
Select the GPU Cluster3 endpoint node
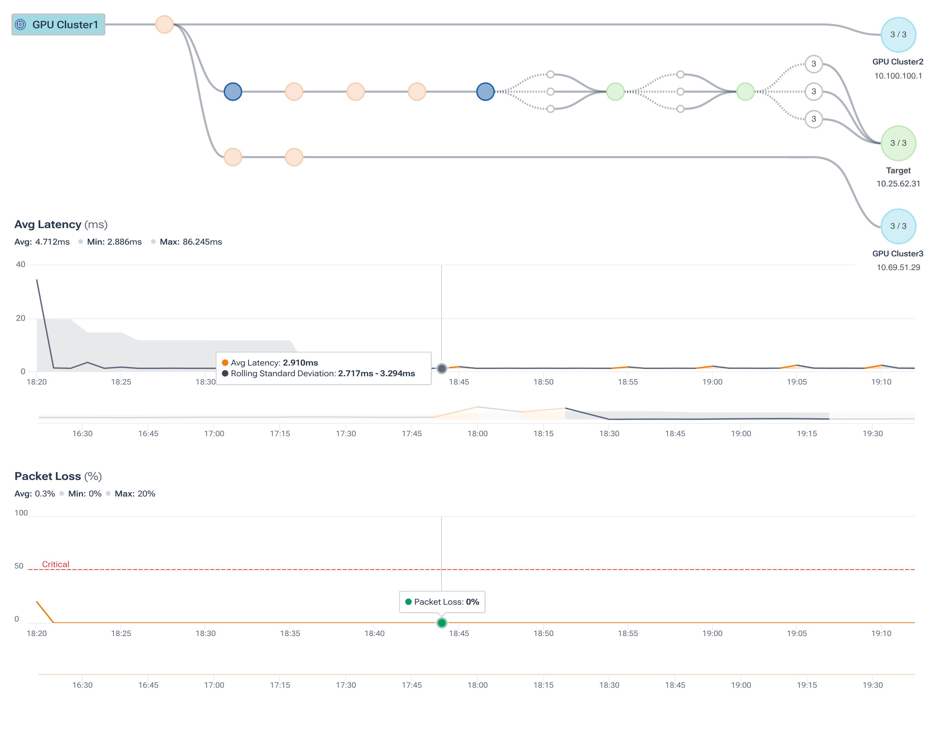[898, 226]
